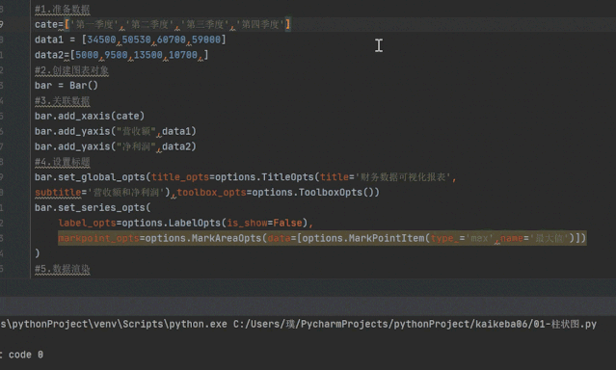Click the '最大值' string value

549,238
